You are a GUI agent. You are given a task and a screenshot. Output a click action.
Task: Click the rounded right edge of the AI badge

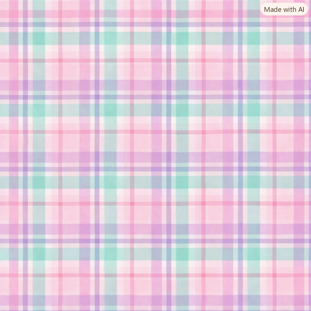pyautogui.click(x=306, y=9)
